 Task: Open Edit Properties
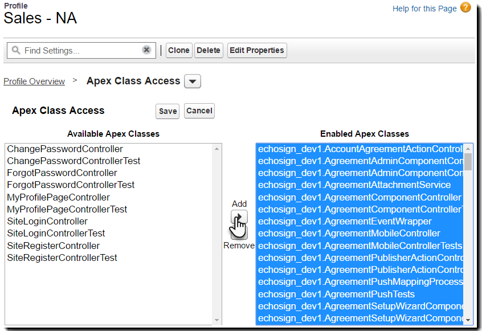pyautogui.click(x=256, y=50)
